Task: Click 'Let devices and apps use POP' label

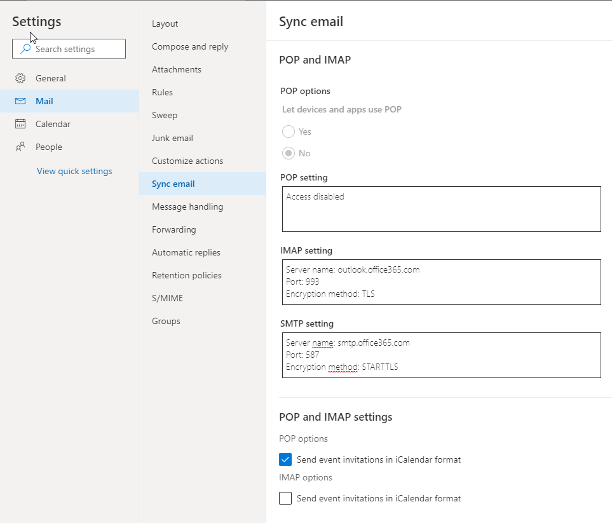Action: (x=341, y=109)
